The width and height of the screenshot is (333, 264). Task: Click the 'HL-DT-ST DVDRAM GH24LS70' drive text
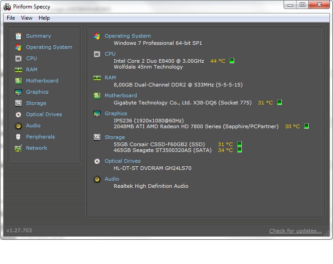[x=152, y=168]
